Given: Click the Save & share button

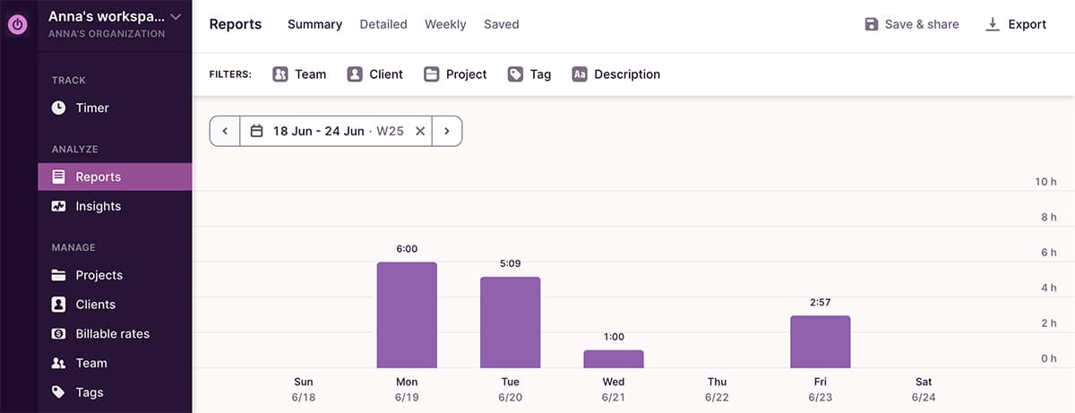Looking at the screenshot, I should (911, 24).
